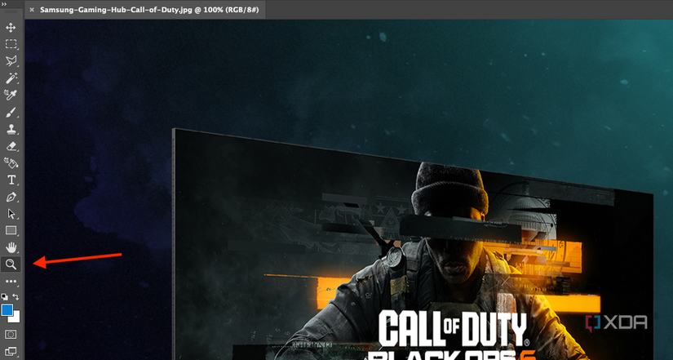Pick the Eyedropper tool
673x360 pixels.
[11, 95]
